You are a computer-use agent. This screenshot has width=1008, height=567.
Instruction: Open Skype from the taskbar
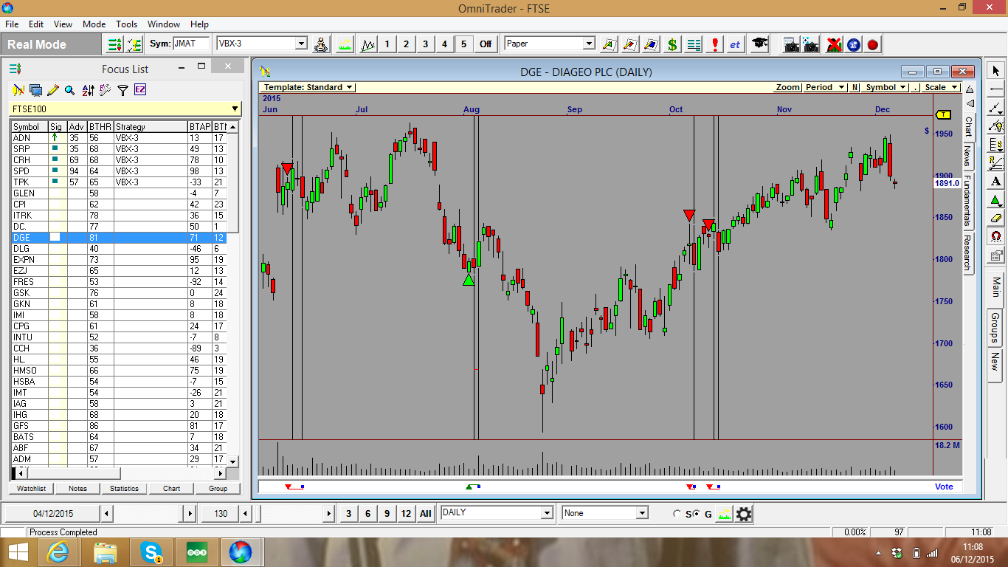coord(151,551)
